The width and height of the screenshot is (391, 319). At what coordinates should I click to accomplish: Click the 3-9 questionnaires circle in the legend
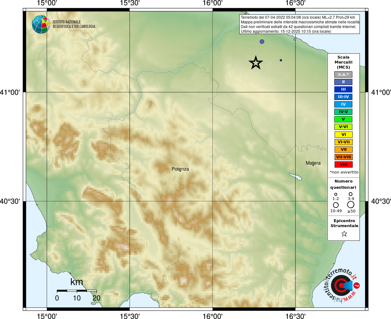[350, 194]
